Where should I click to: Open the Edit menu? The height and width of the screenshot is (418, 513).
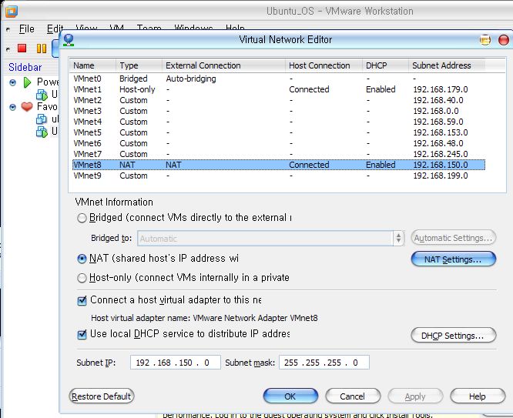tap(54, 29)
